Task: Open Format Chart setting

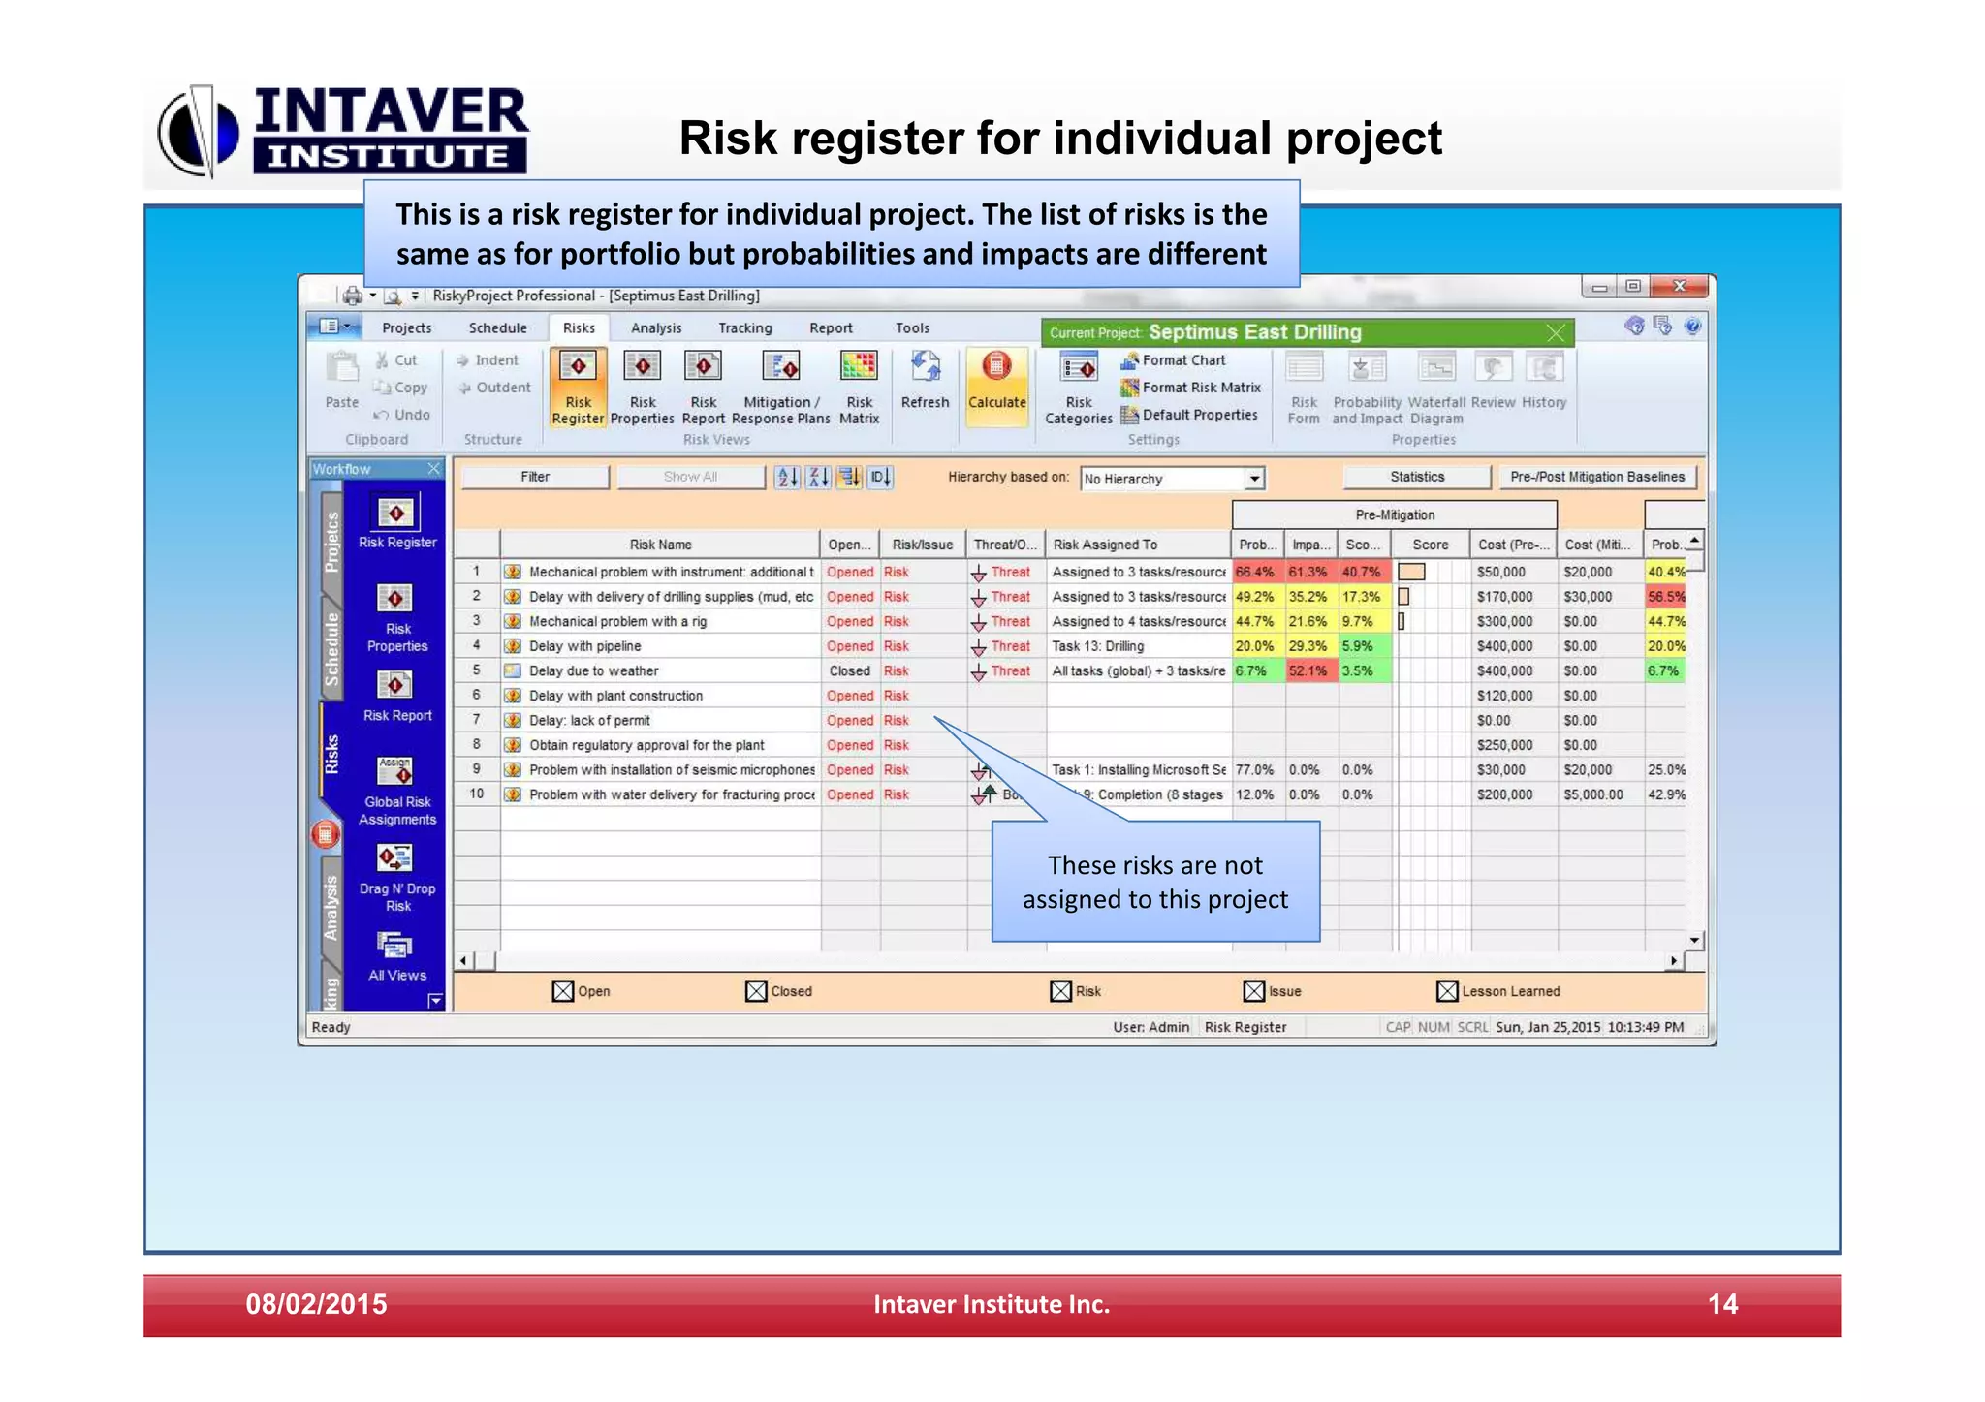Action: pyautogui.click(x=1174, y=360)
